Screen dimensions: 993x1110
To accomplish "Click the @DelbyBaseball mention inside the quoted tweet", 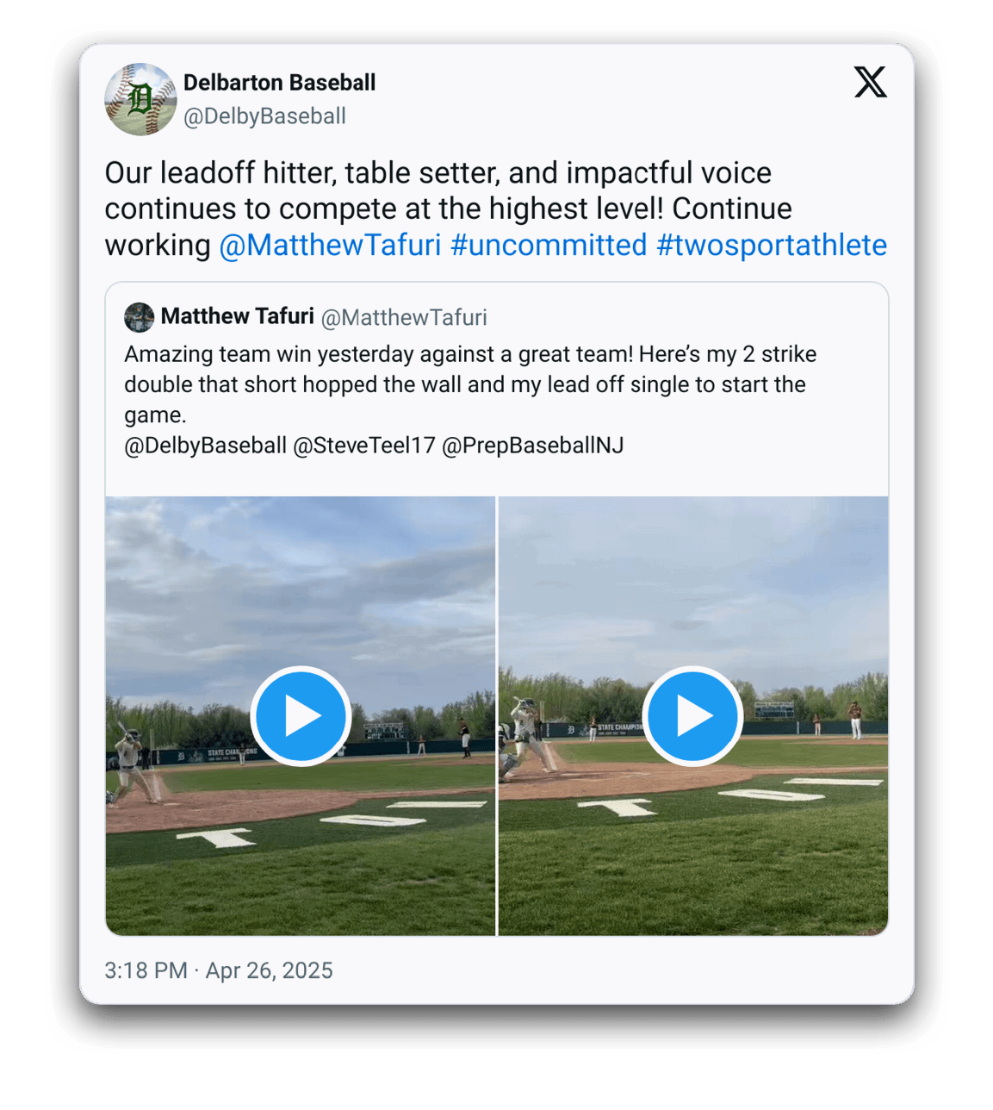I will pyautogui.click(x=205, y=446).
